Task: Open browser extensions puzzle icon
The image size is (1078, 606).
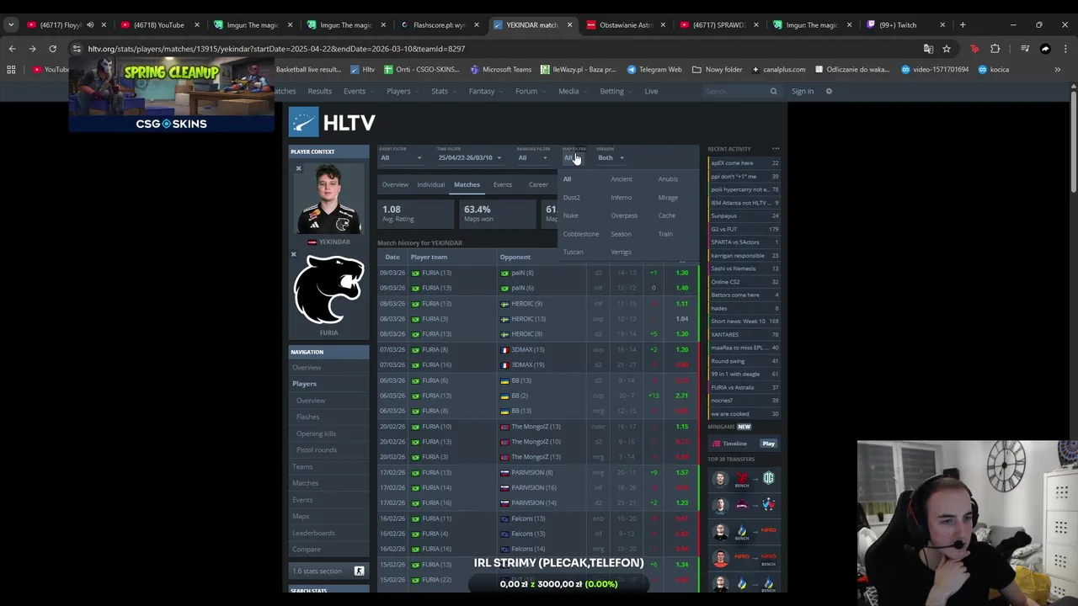Action: coord(995,49)
